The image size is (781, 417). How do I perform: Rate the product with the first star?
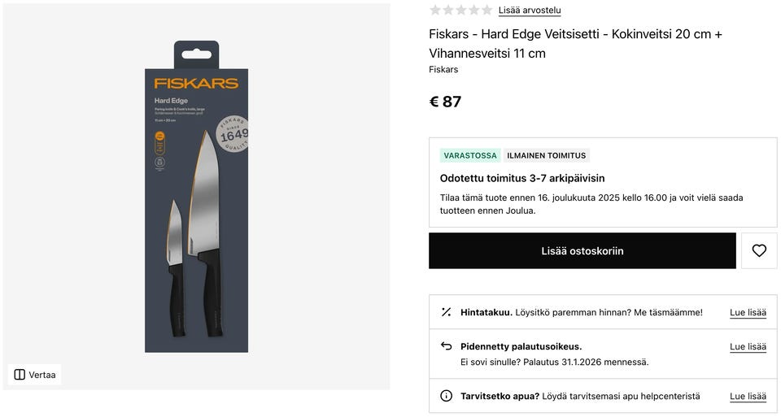click(435, 10)
